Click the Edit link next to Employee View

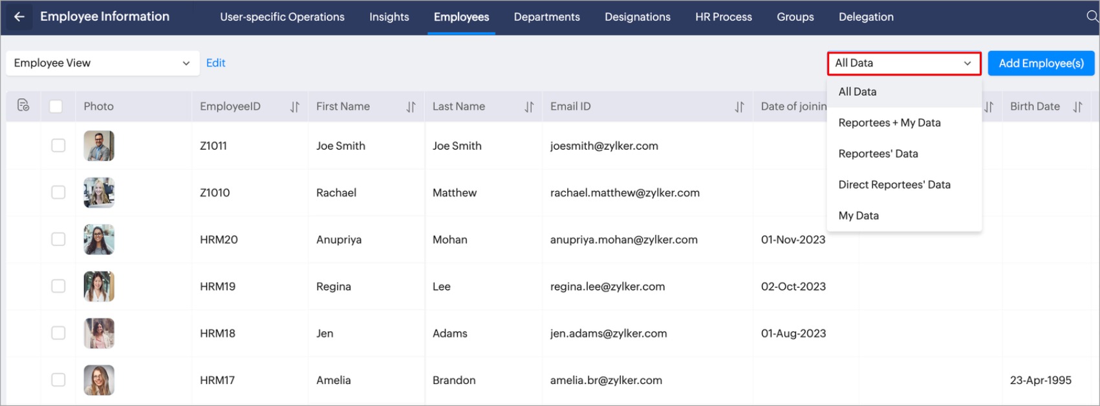tap(215, 63)
